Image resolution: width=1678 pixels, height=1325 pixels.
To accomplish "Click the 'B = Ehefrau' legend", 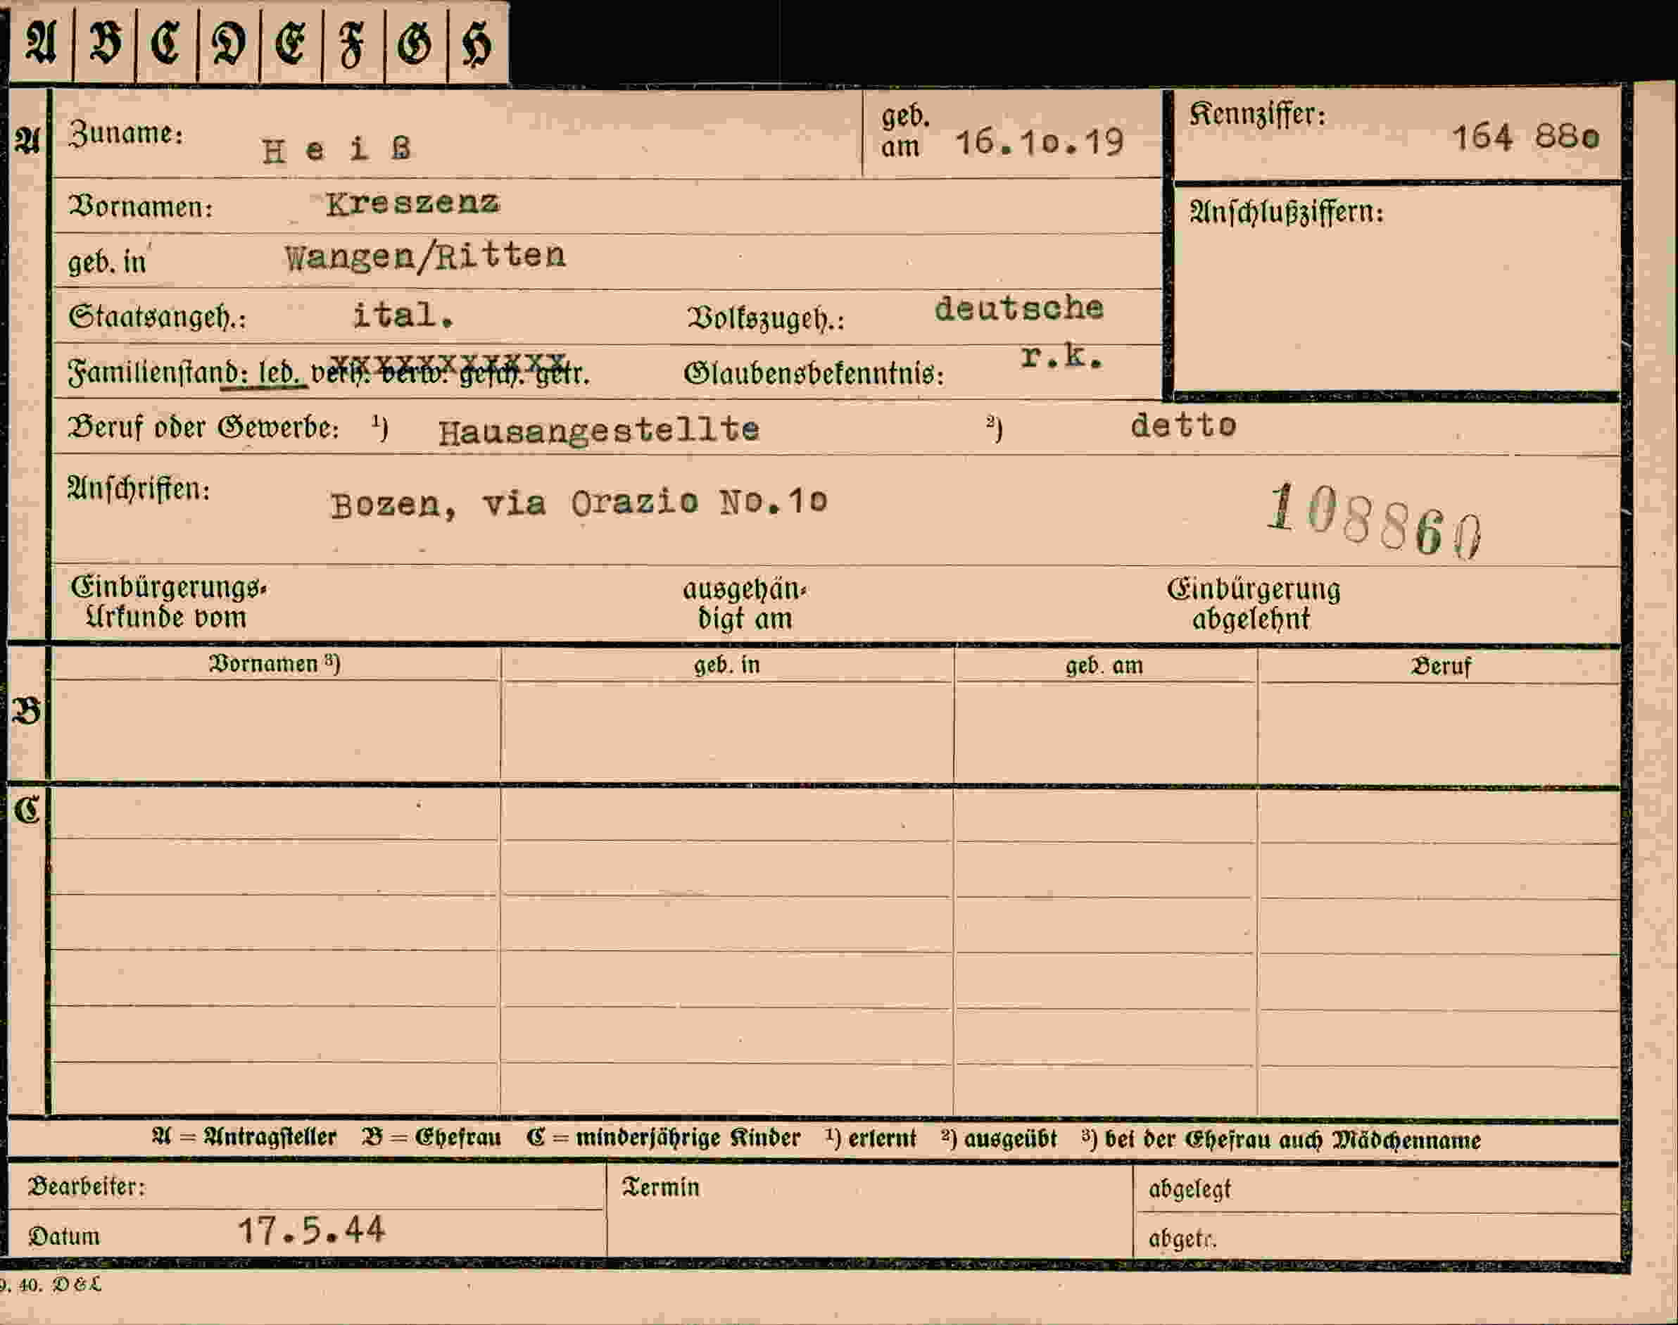I will coord(431,1138).
